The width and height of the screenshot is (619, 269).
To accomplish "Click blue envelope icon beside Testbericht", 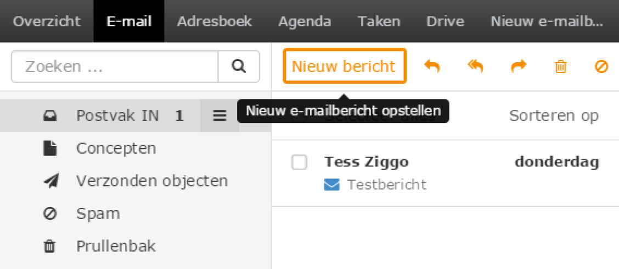I will tap(331, 185).
